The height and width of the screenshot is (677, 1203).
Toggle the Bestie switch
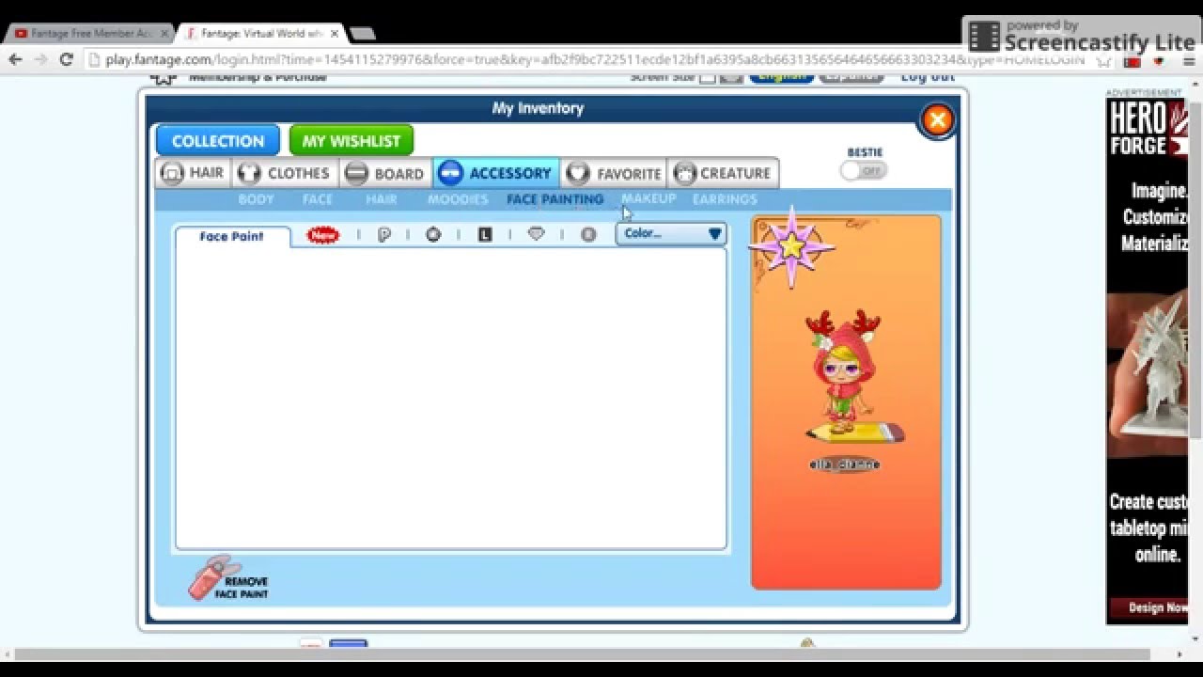[863, 170]
